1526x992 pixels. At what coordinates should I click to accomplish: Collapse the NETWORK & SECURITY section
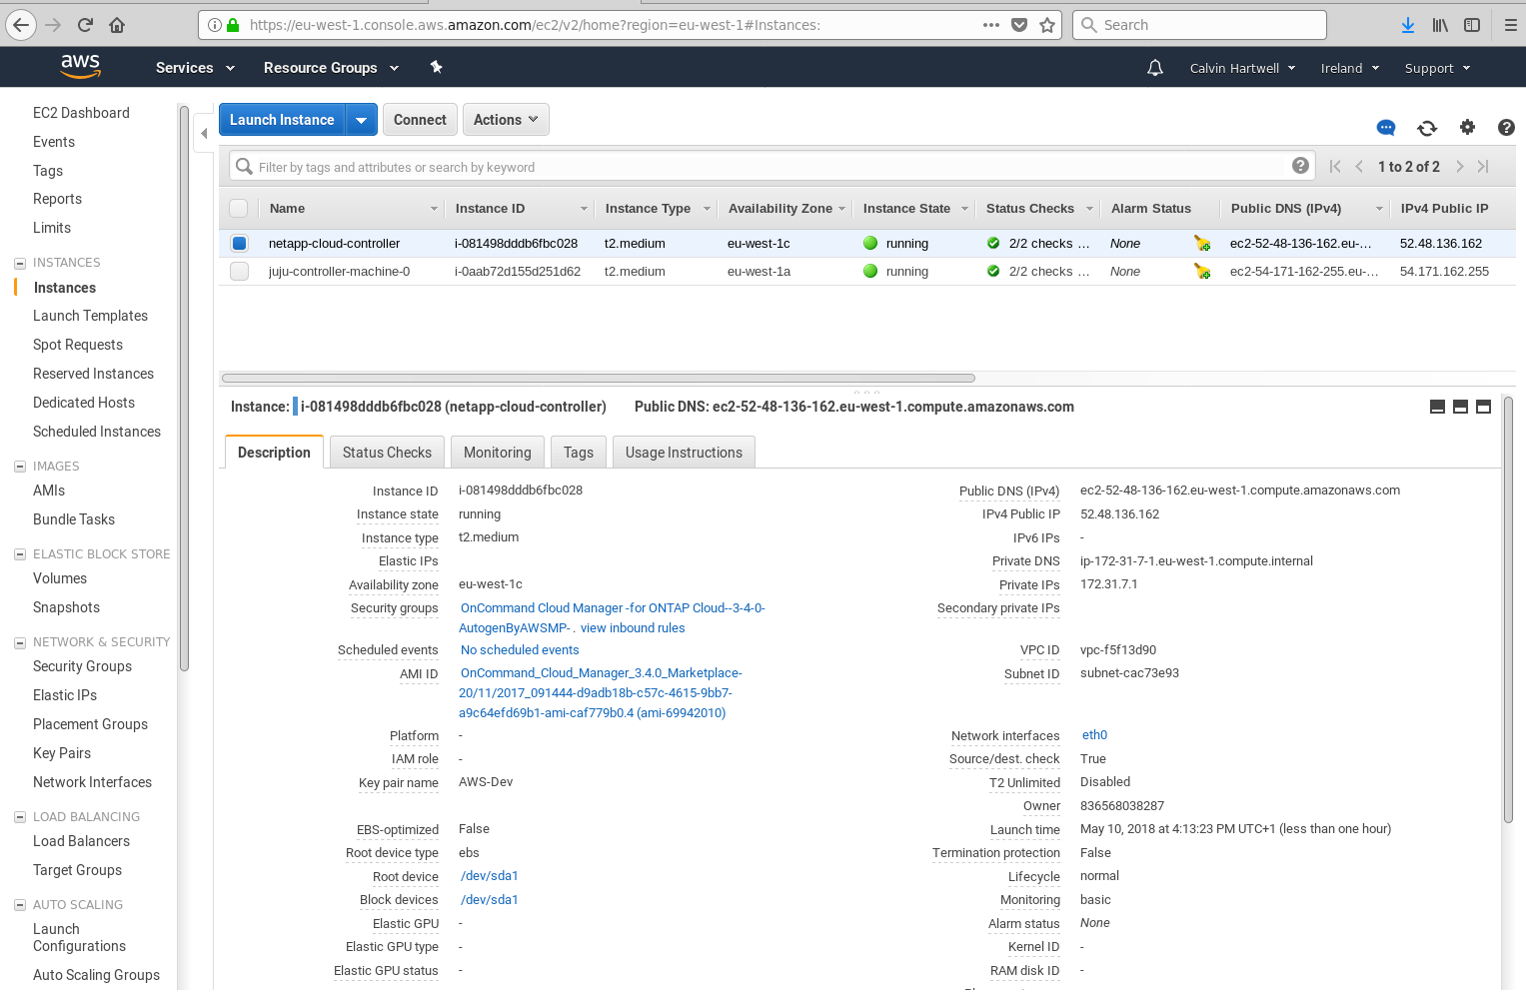point(19,642)
